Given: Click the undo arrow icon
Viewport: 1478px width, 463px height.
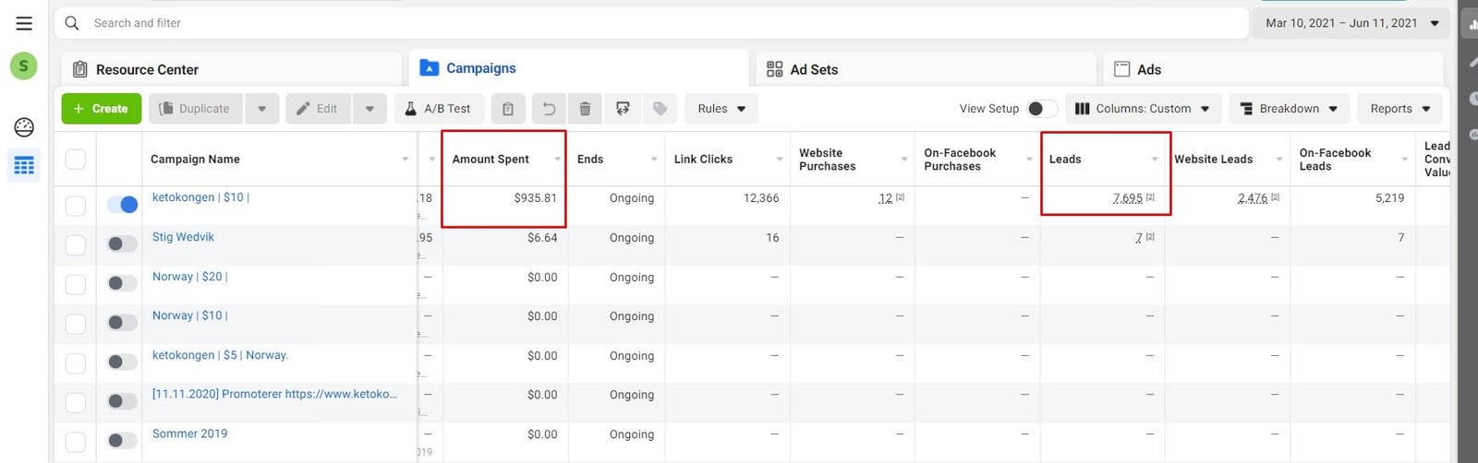Looking at the screenshot, I should (549, 109).
